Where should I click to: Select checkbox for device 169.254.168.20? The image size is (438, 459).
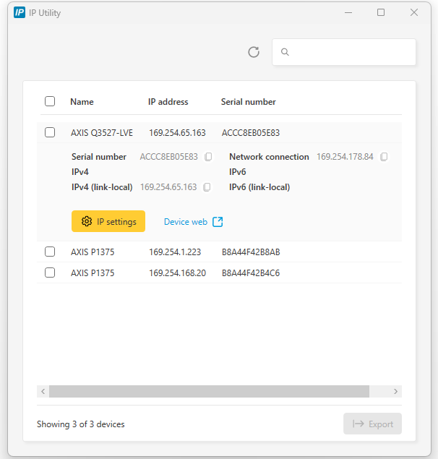click(x=50, y=273)
